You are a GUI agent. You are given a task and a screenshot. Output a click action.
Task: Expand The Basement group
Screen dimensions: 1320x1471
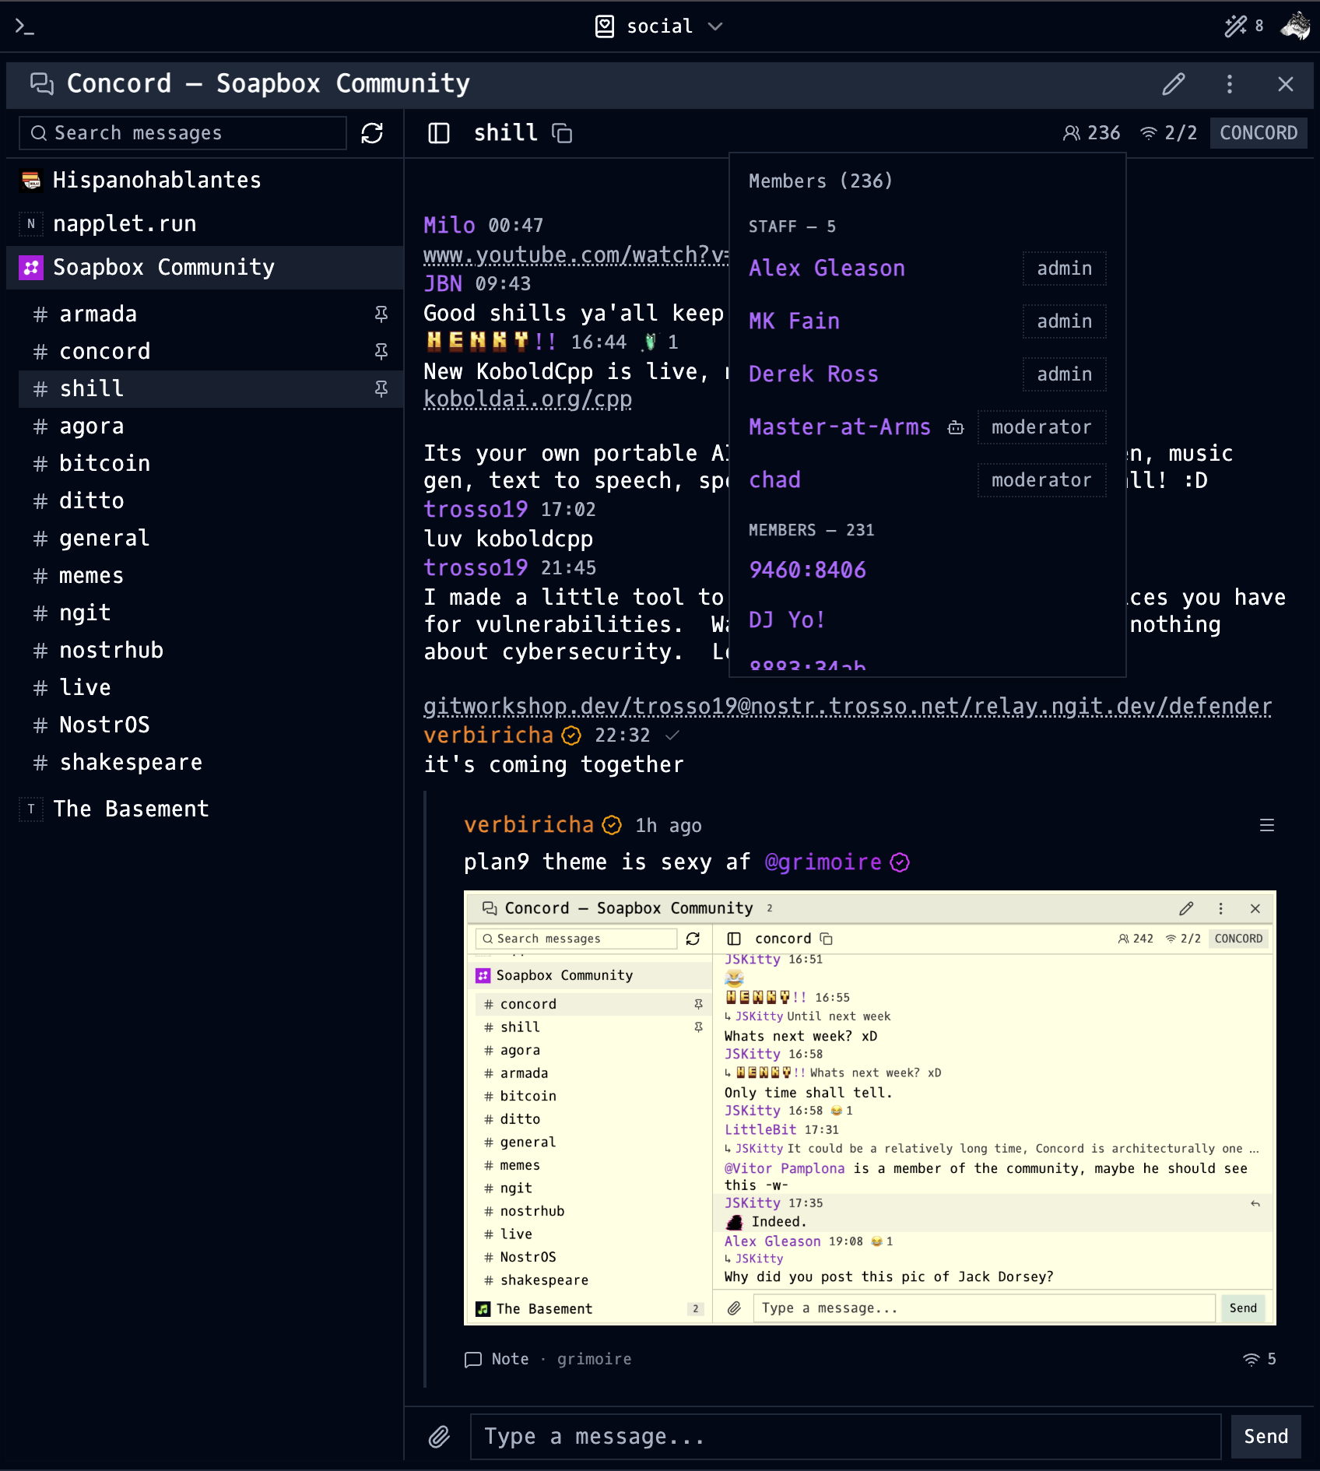pos(205,809)
